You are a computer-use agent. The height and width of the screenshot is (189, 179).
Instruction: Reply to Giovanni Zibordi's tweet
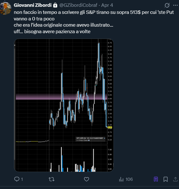tap(17, 179)
